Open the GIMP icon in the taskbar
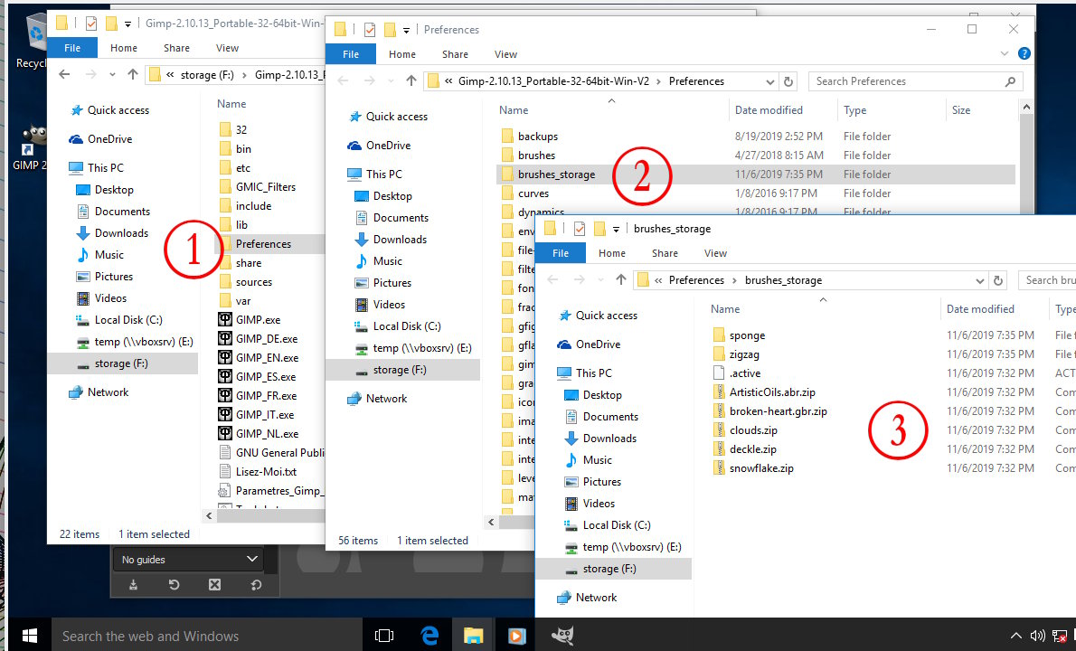 [x=563, y=636]
